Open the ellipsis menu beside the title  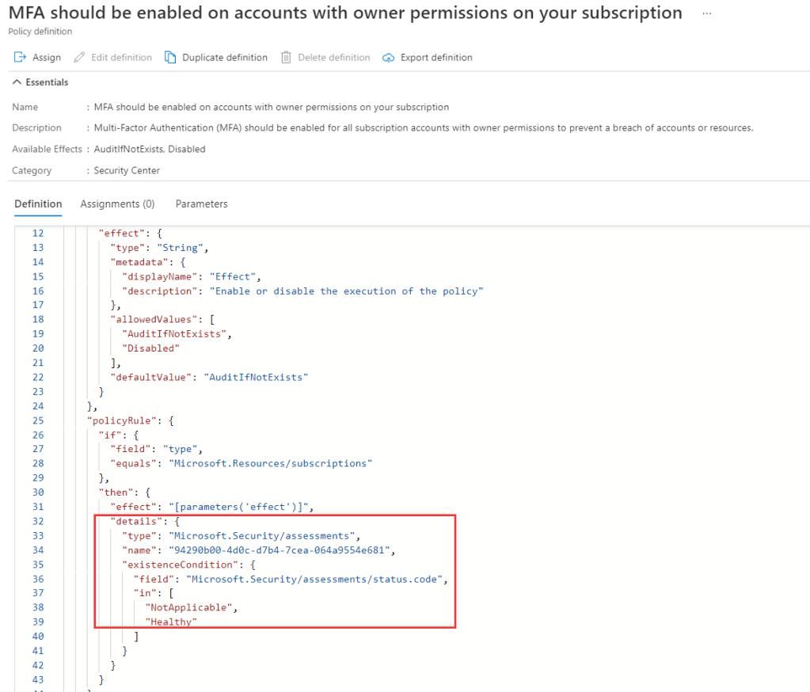(706, 14)
